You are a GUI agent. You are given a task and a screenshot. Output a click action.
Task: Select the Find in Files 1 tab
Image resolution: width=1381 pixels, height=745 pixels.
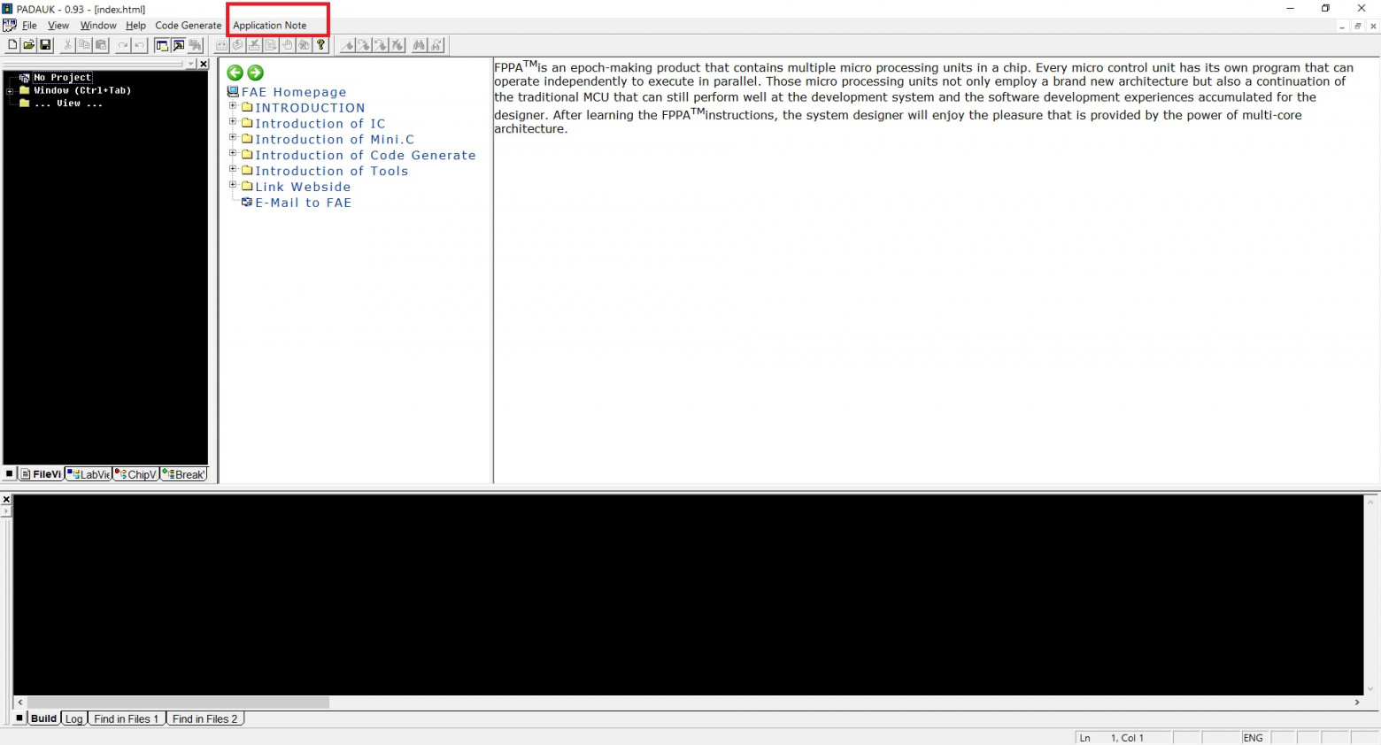(127, 718)
